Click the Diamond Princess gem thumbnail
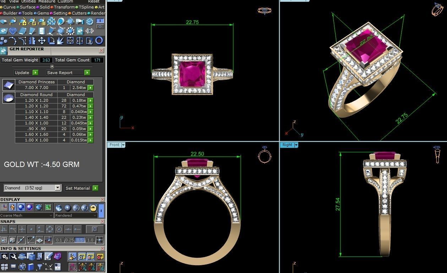The height and width of the screenshot is (273, 447). pos(9,85)
